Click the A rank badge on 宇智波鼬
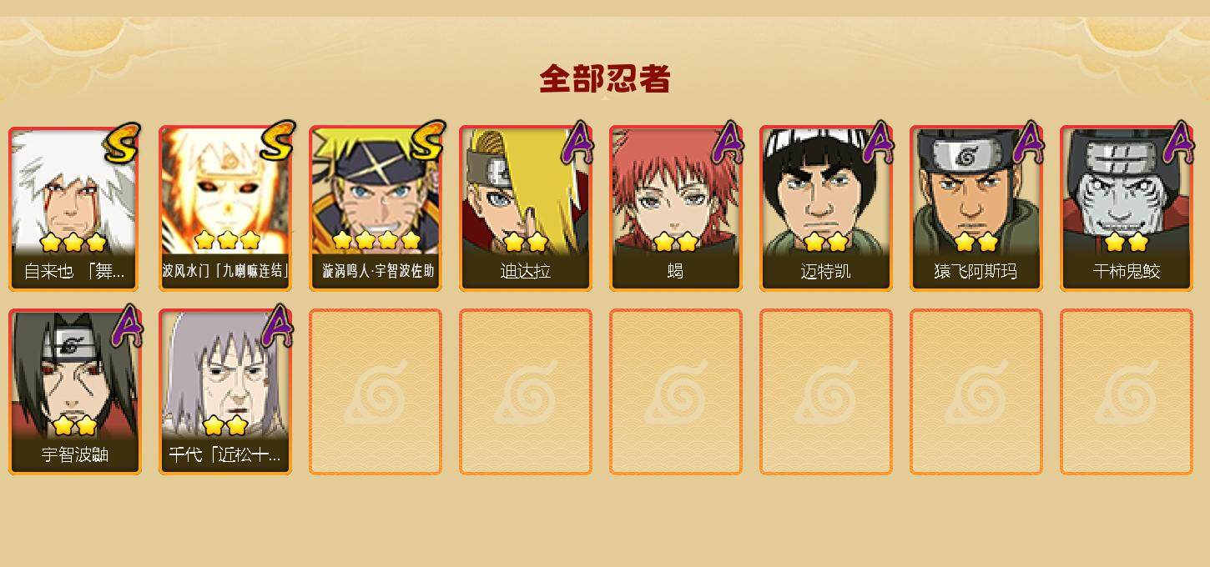Viewport: 1210px width, 567px height. 127,327
